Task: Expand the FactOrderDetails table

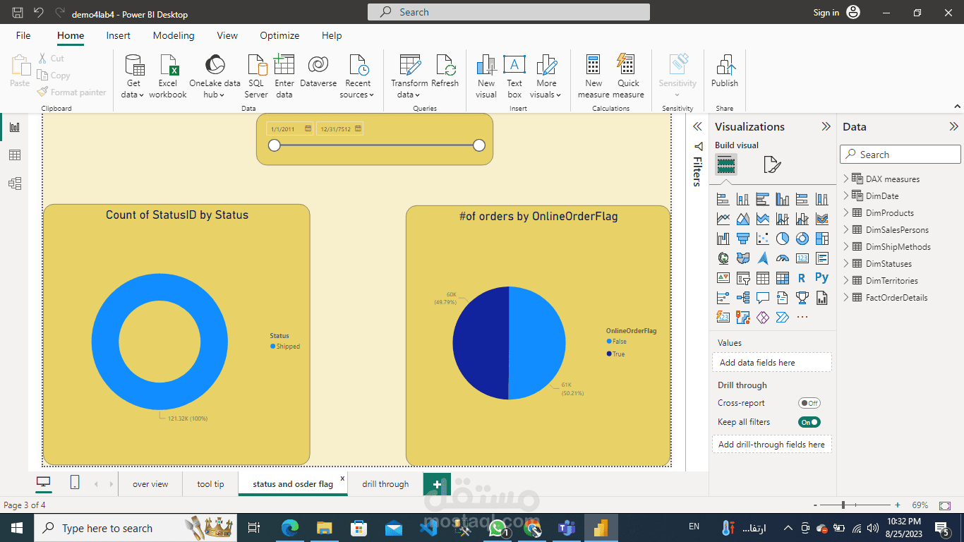Action: (846, 297)
